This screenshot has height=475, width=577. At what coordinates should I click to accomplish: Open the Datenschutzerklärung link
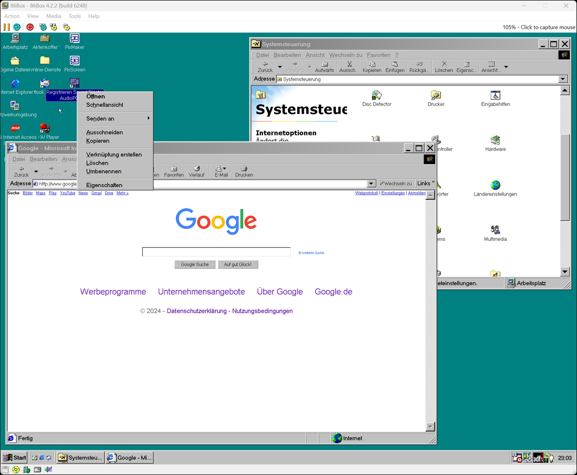pyautogui.click(x=197, y=311)
